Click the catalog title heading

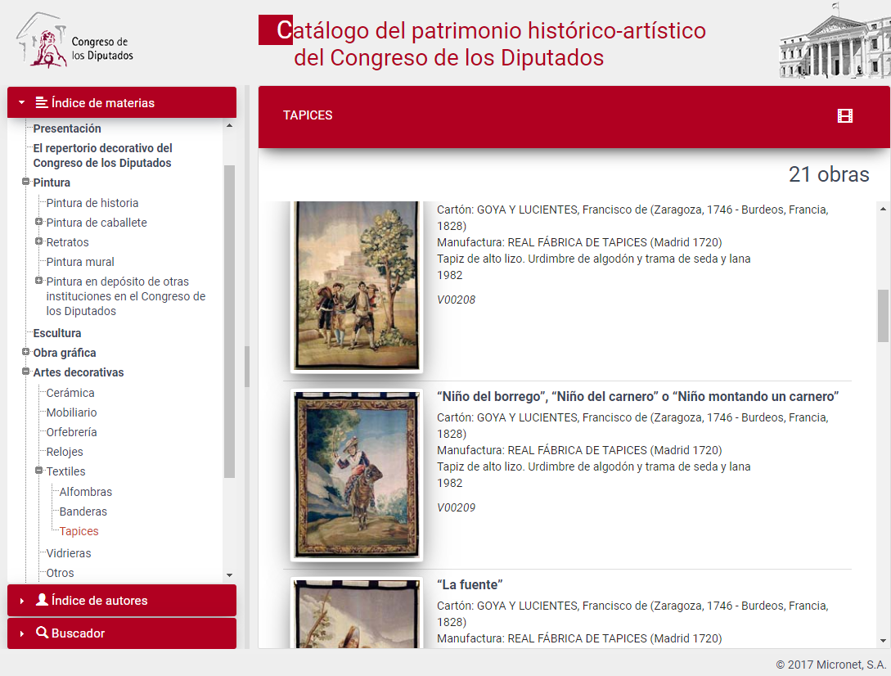coord(483,43)
